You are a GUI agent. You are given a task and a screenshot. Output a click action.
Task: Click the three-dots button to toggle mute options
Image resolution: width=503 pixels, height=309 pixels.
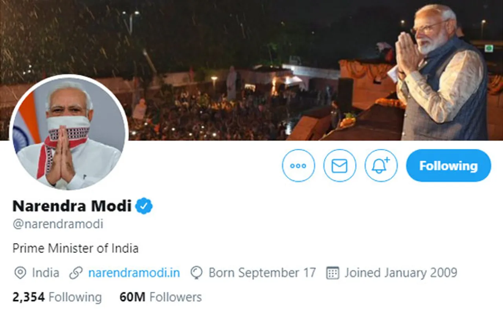[299, 165]
